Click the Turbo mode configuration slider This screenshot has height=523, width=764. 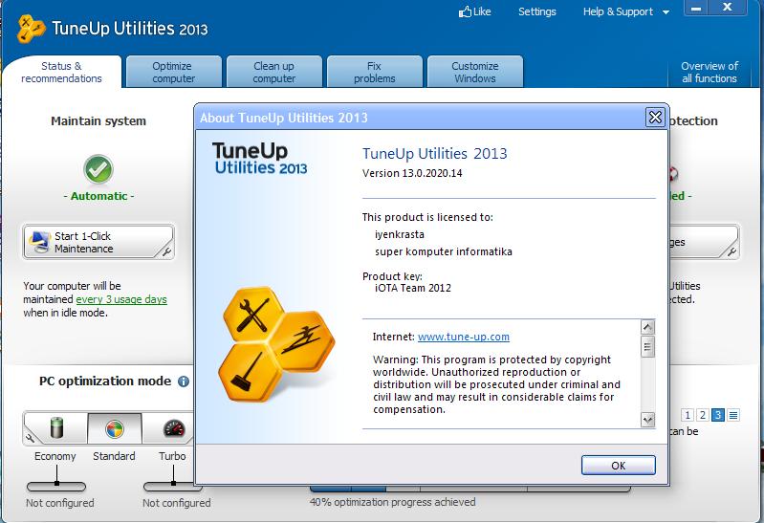coord(173,486)
